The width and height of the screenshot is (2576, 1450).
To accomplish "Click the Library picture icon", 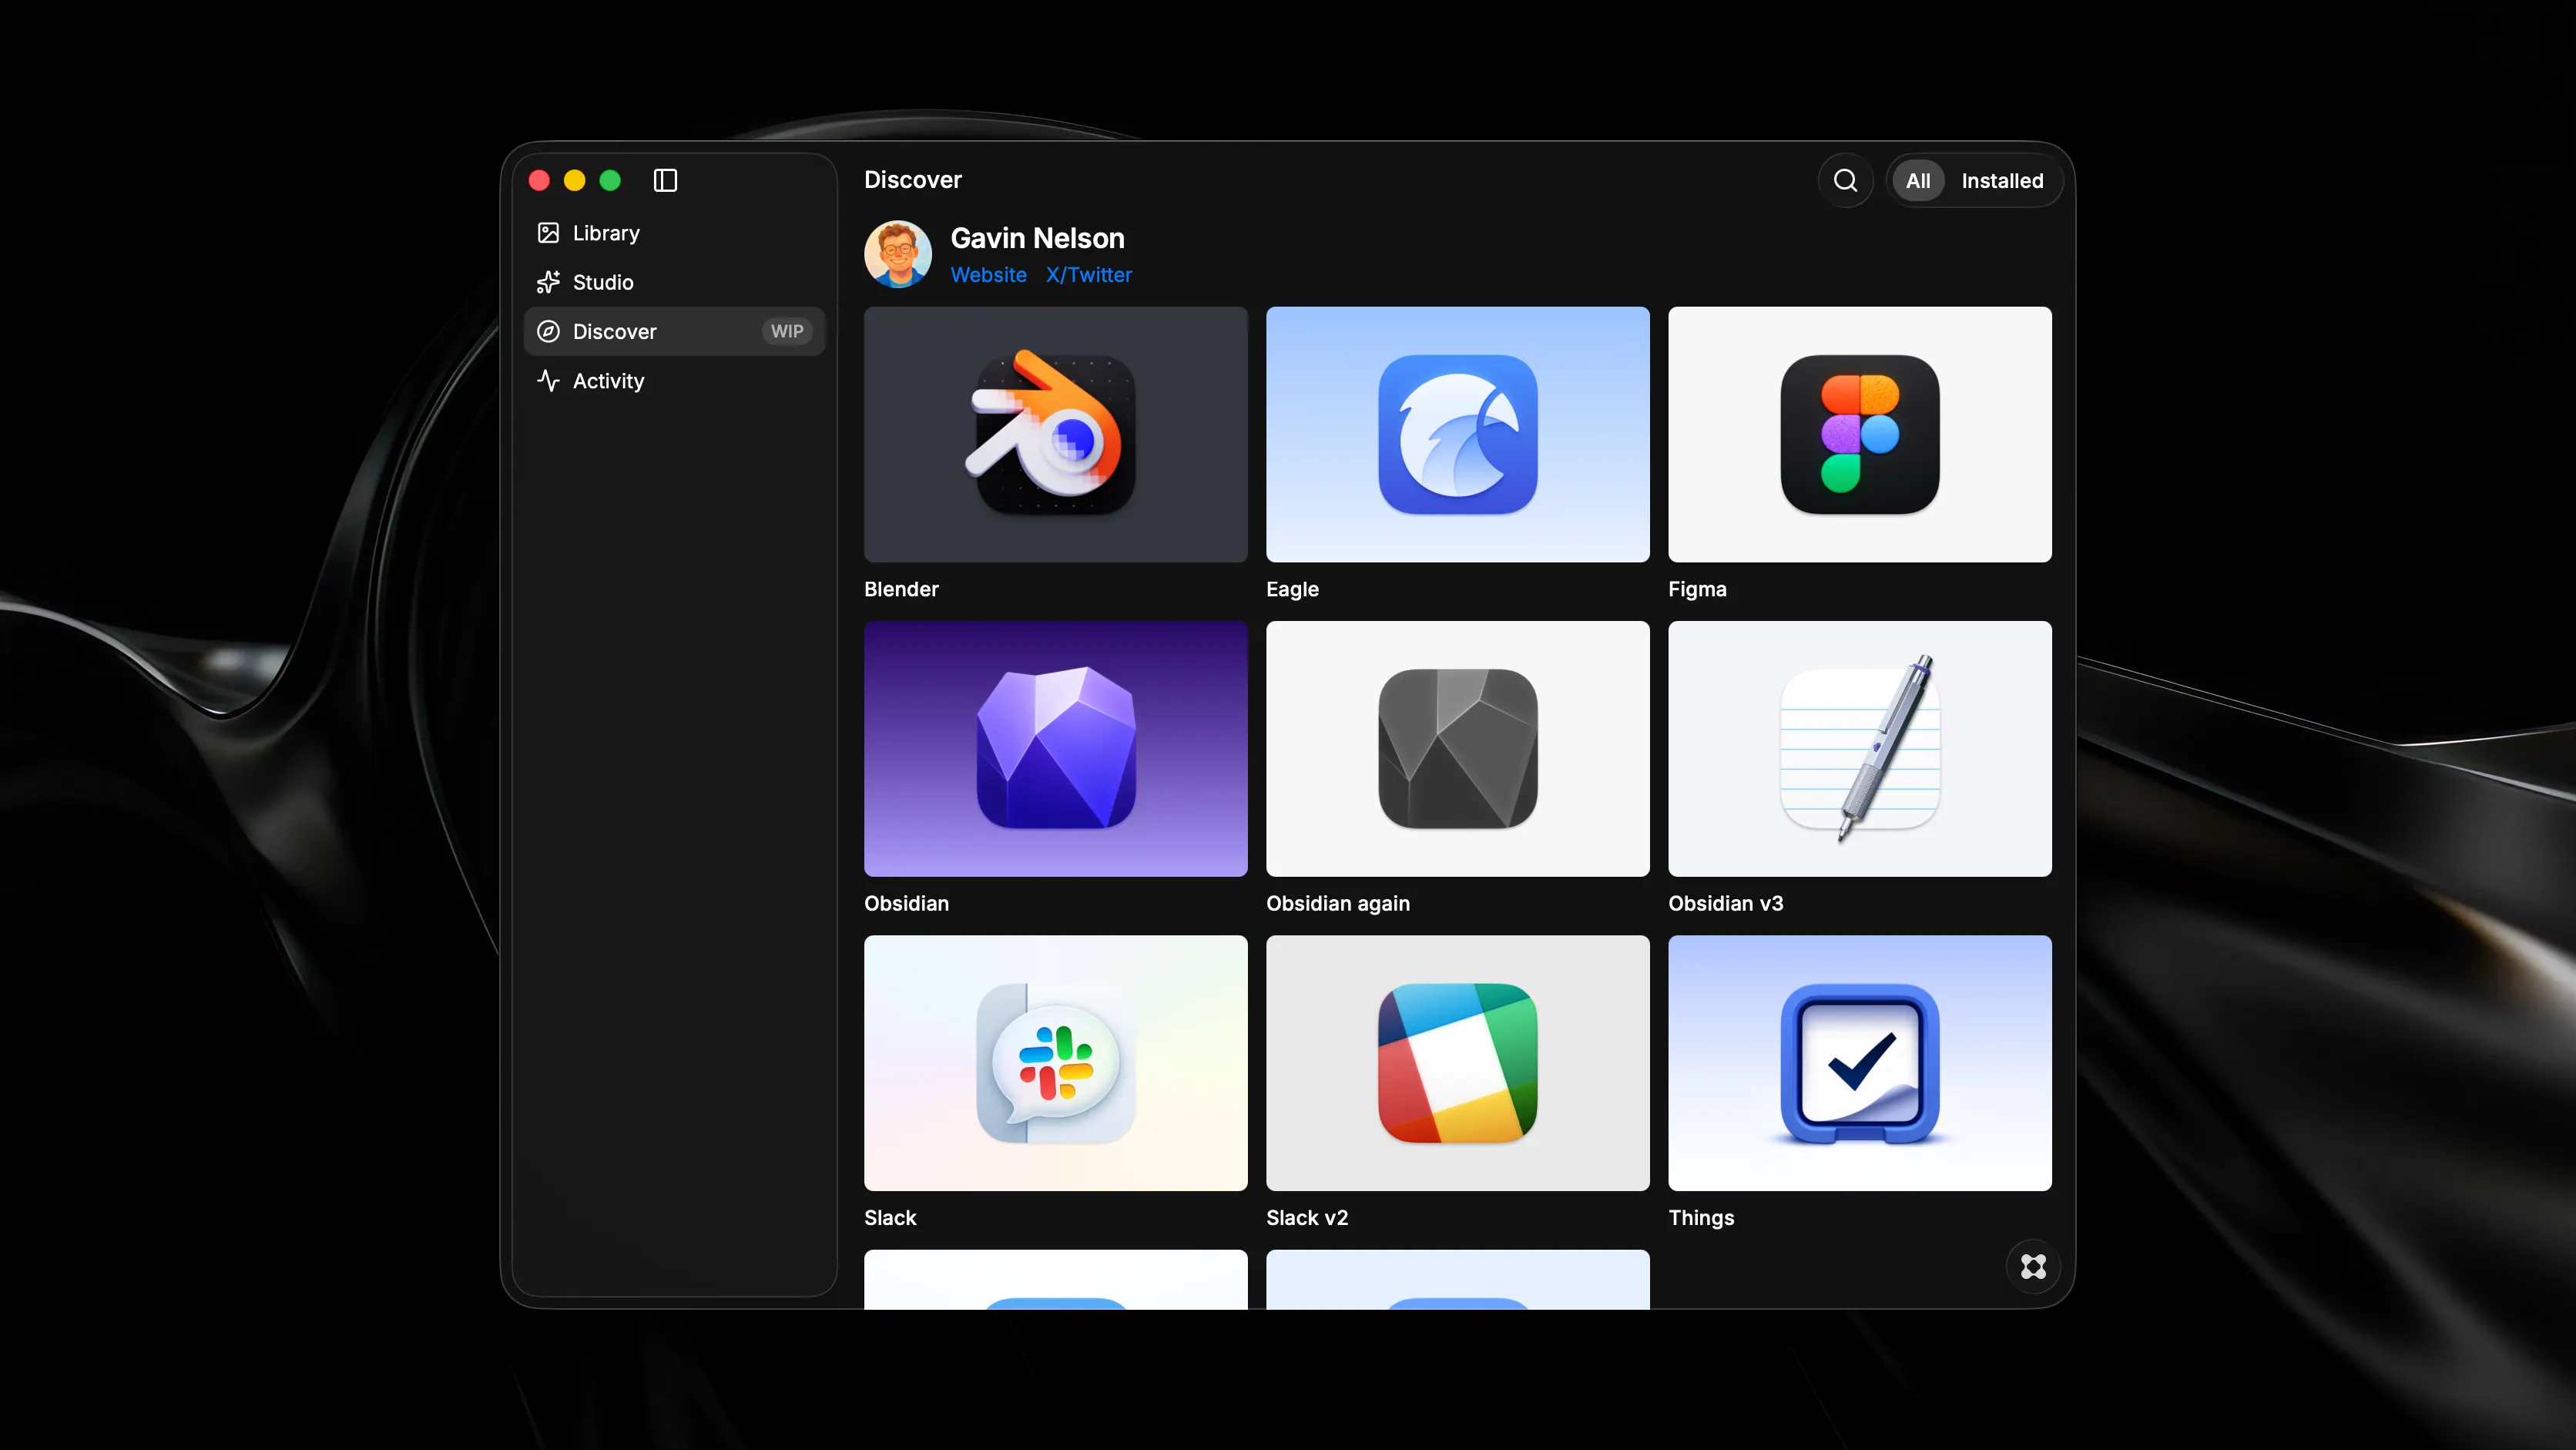I will point(548,233).
